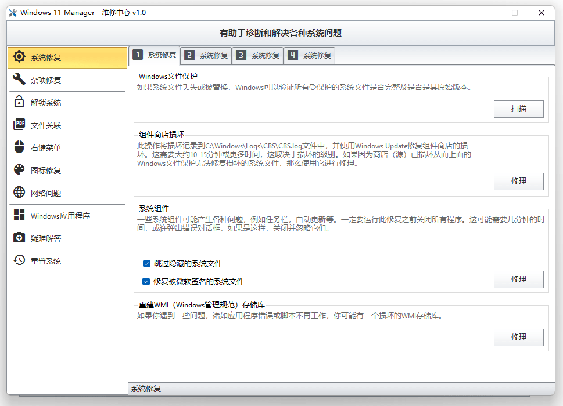
Task: Open 网络问题 via the globe icon
Action: (x=19, y=193)
